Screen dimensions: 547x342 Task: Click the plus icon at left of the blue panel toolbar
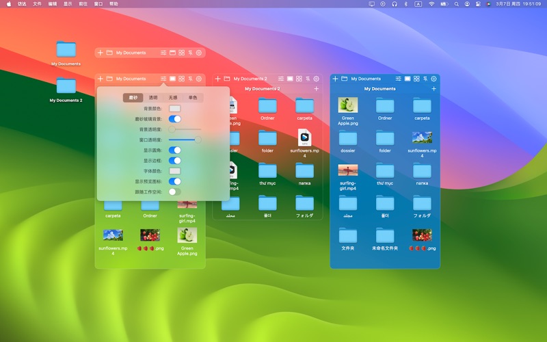(x=335, y=79)
